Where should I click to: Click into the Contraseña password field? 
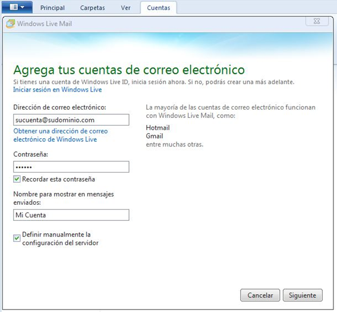[71, 167]
